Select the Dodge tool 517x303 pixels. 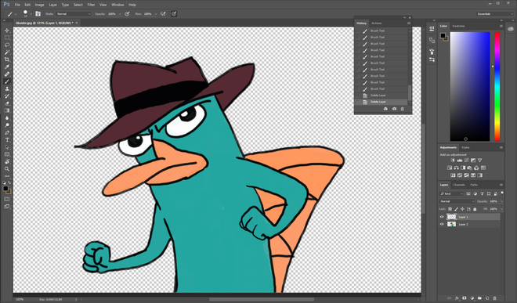7,125
